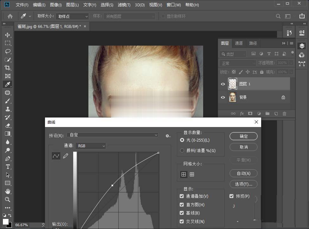Open layer filter 类型 dropdown
The width and height of the screenshot is (309, 229).
[233, 54]
